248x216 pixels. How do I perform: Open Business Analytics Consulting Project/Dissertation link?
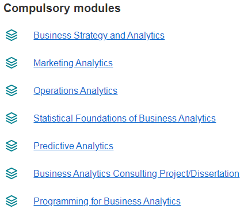click(x=136, y=174)
